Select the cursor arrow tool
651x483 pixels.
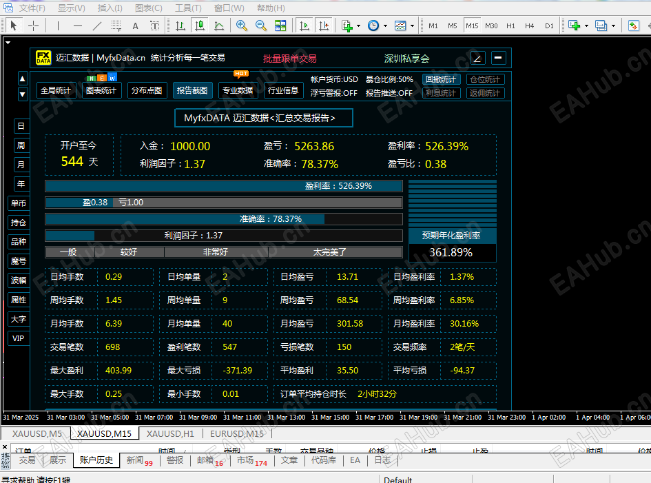pos(13,25)
